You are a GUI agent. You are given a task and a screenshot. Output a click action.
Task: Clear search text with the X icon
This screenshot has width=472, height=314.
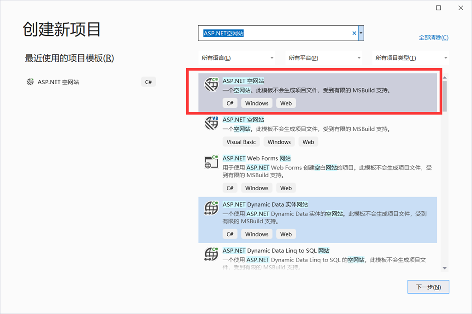pyautogui.click(x=354, y=33)
